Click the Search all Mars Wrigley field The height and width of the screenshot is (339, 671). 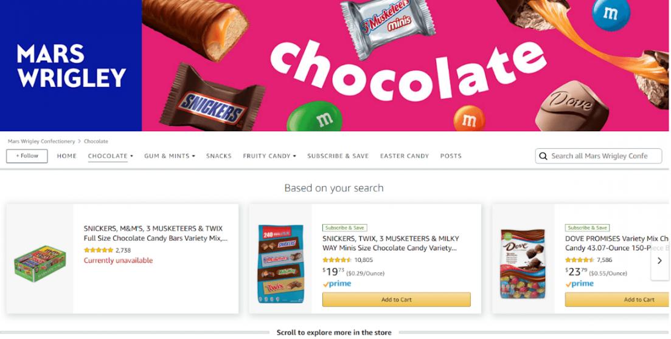pyautogui.click(x=598, y=156)
